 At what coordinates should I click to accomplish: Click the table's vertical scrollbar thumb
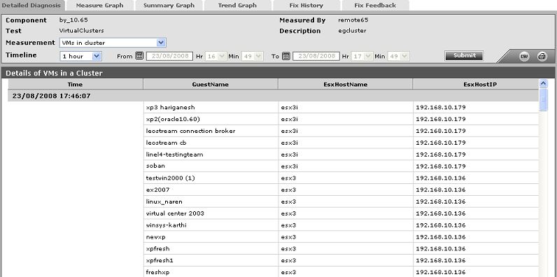coord(543,100)
